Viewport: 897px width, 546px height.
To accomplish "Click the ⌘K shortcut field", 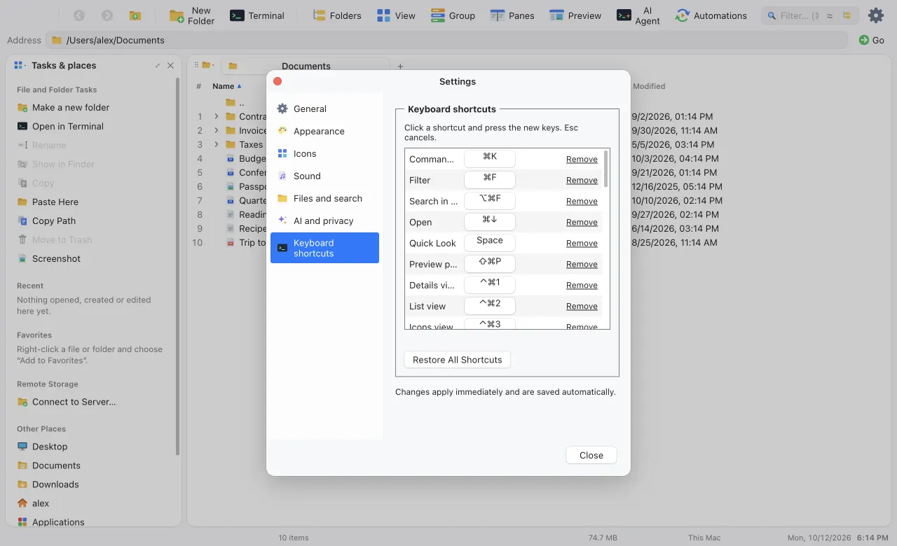I will [490, 159].
